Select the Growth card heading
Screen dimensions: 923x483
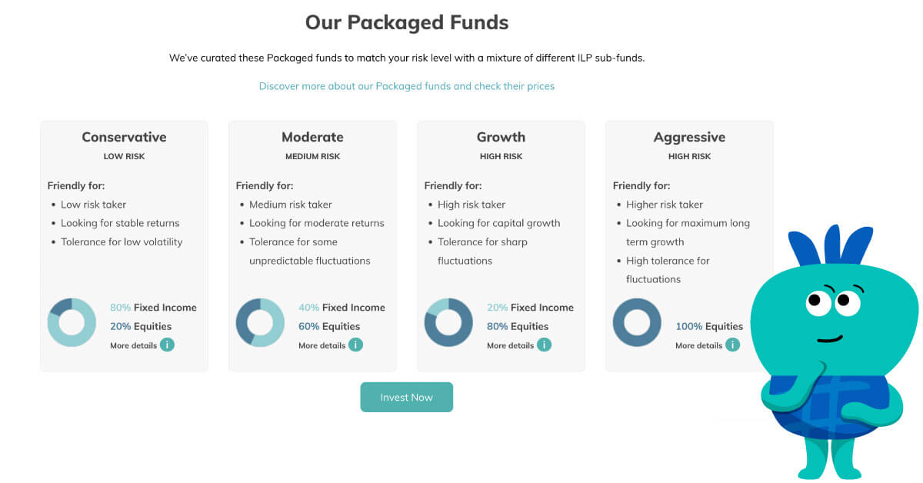tap(501, 137)
